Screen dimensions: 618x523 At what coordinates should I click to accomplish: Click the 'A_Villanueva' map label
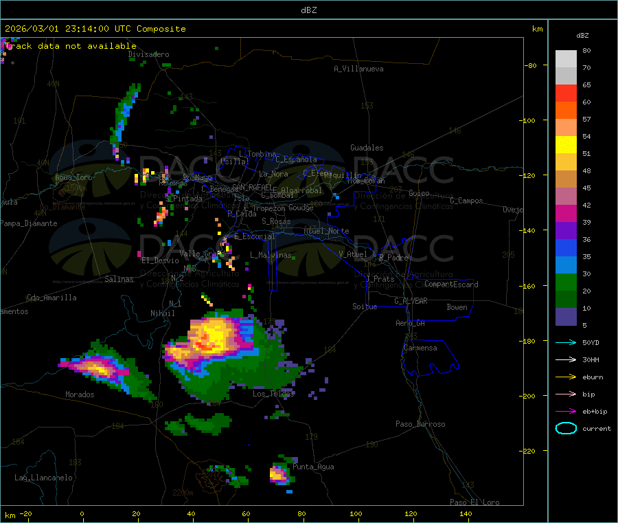click(358, 69)
